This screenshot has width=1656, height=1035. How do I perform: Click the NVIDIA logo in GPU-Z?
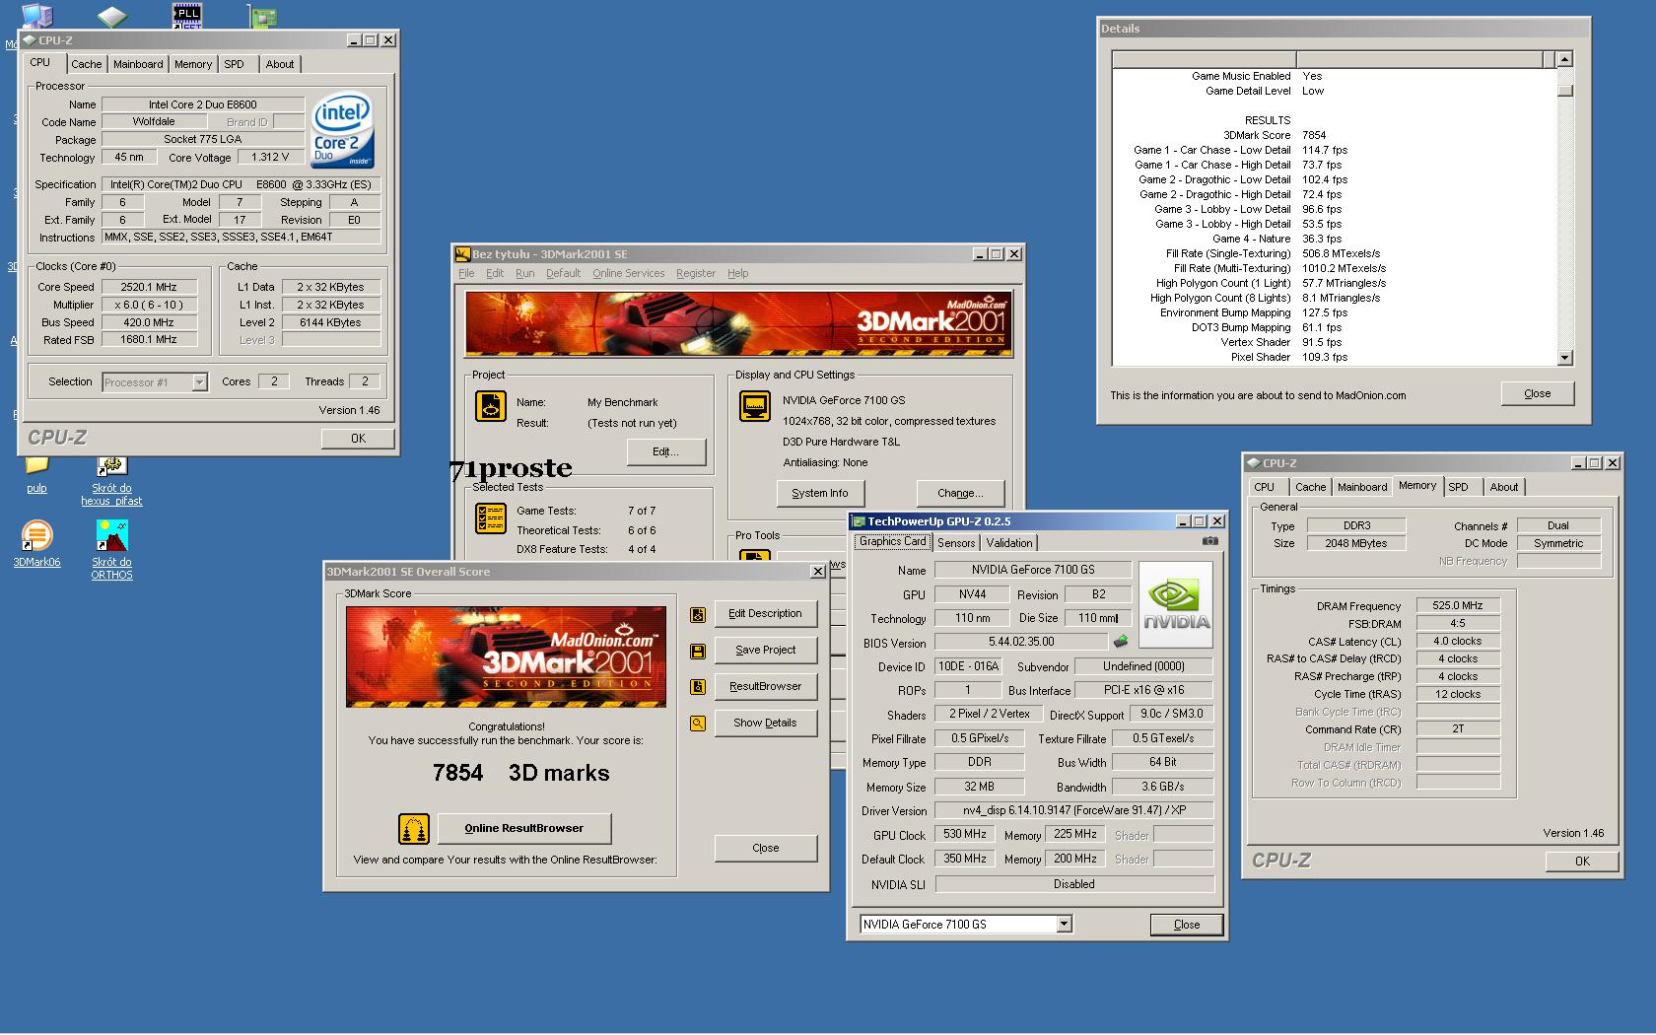1176,603
